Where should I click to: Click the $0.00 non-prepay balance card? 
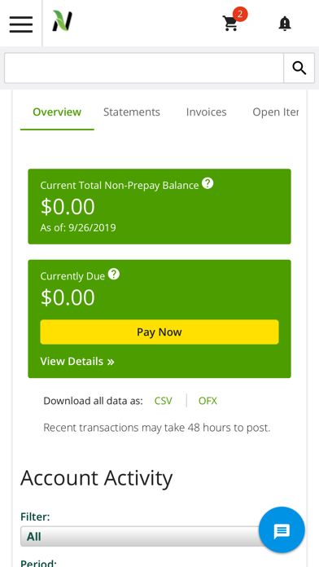[x=159, y=206]
